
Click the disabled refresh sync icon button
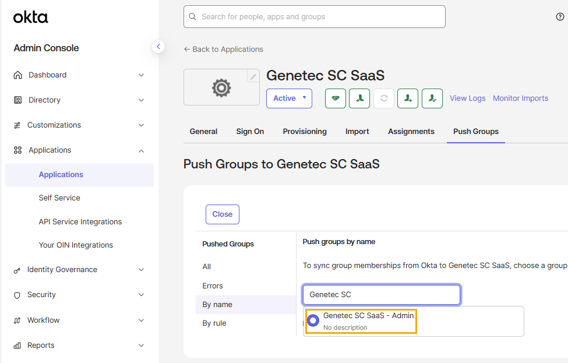coord(383,98)
